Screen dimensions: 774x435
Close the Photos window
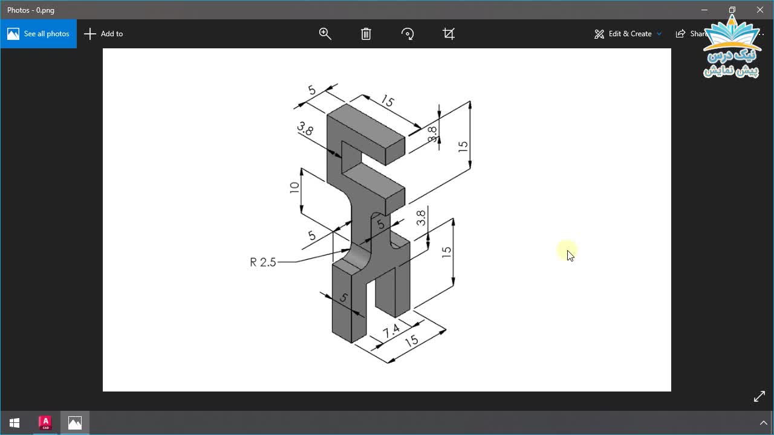click(x=760, y=10)
